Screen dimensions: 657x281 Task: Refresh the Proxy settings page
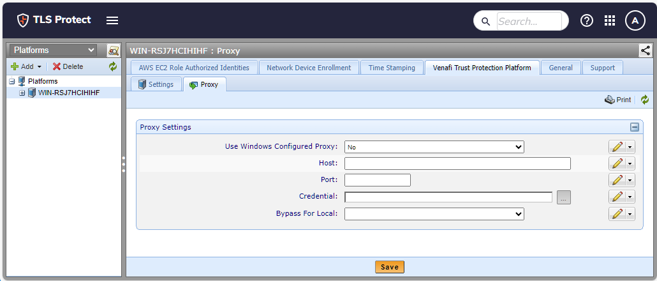click(645, 100)
